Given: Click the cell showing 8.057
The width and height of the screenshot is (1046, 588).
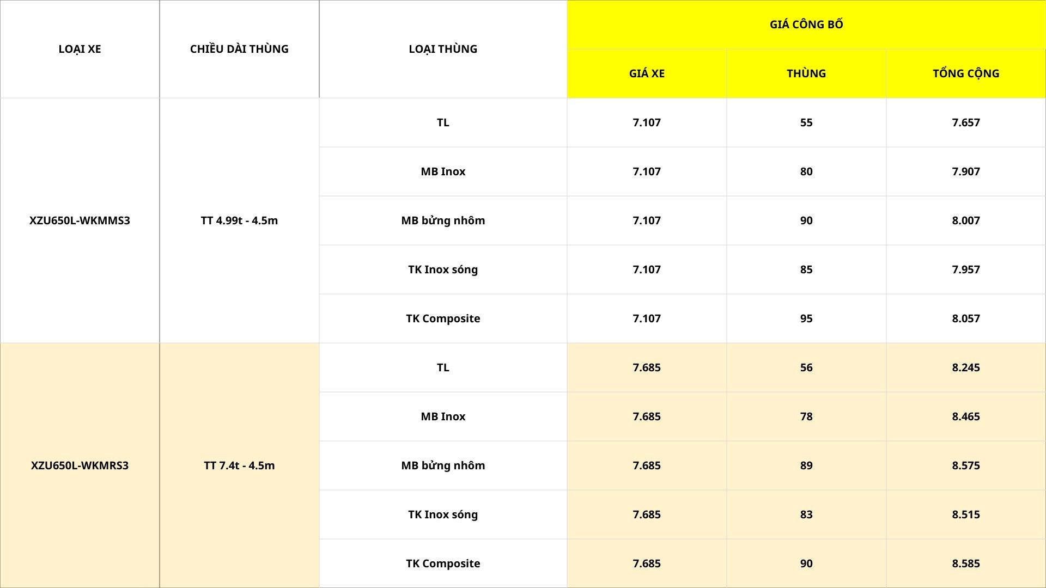Looking at the screenshot, I should point(965,318).
